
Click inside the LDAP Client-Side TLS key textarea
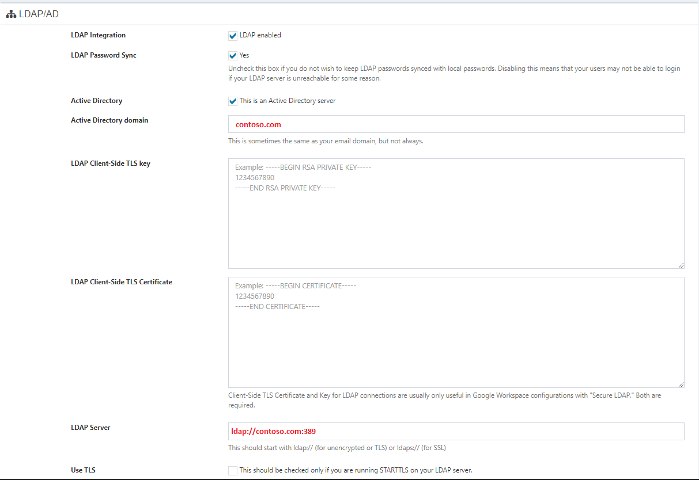455,213
